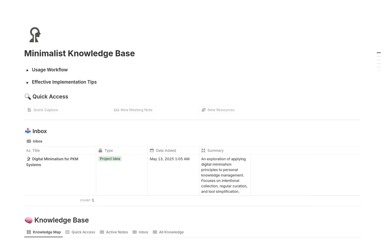Image resolution: width=386 pixels, height=241 pixels.
Task: Click the COUNT calculation footer
Action: [x=87, y=200]
